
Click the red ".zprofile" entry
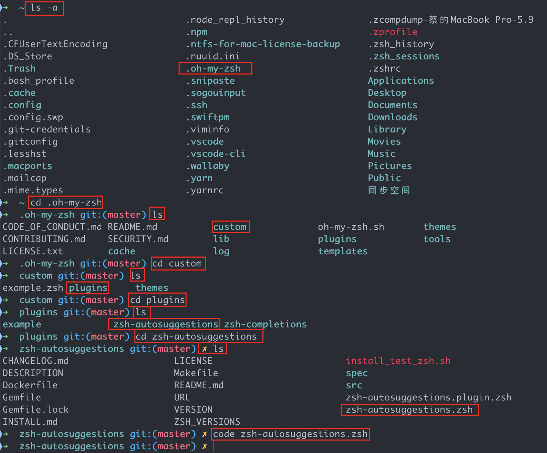pyautogui.click(x=393, y=32)
